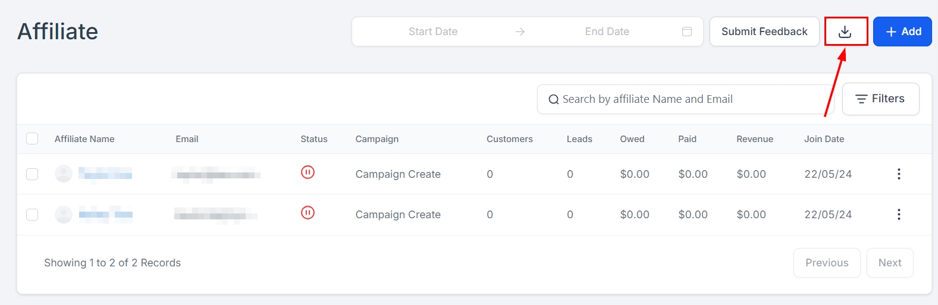Image resolution: width=938 pixels, height=305 pixels.
Task: Open three-dot menu for first affiliate
Action: point(898,174)
